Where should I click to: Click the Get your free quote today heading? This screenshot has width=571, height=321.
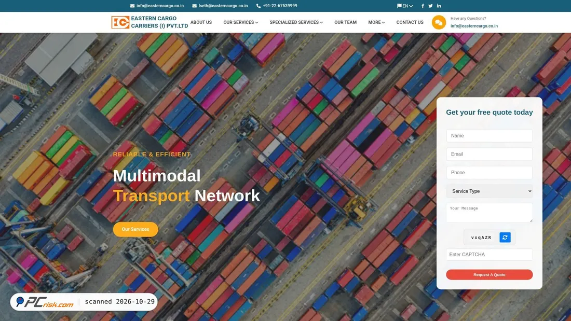[x=490, y=112]
